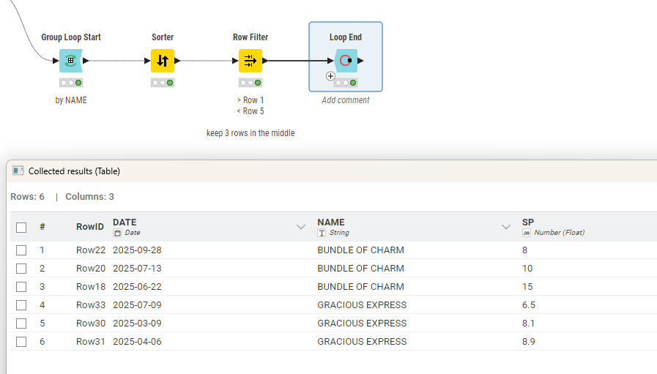The width and height of the screenshot is (657, 374).
Task: Click the plus port icon on Loop End
Action: tap(330, 75)
